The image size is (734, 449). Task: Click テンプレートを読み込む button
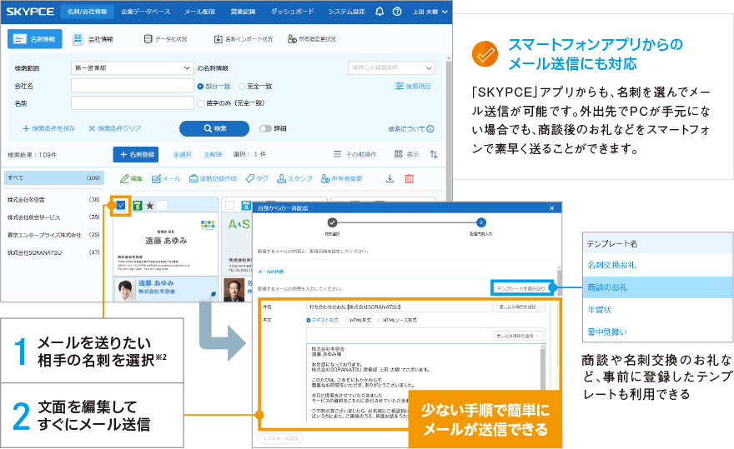coord(520,288)
